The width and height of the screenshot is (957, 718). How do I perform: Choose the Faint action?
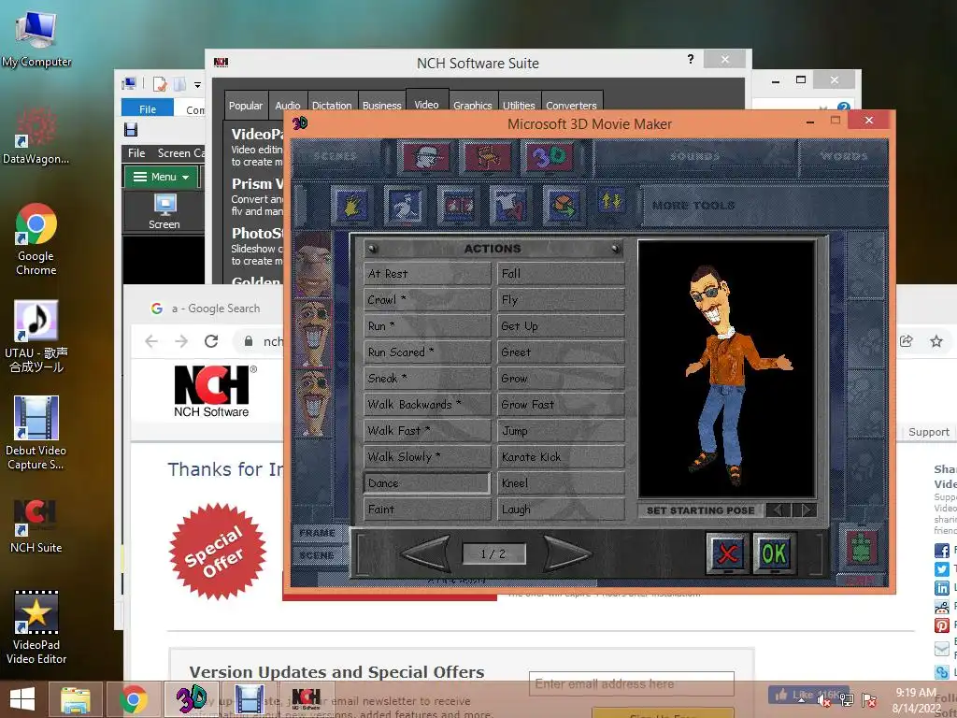click(427, 510)
